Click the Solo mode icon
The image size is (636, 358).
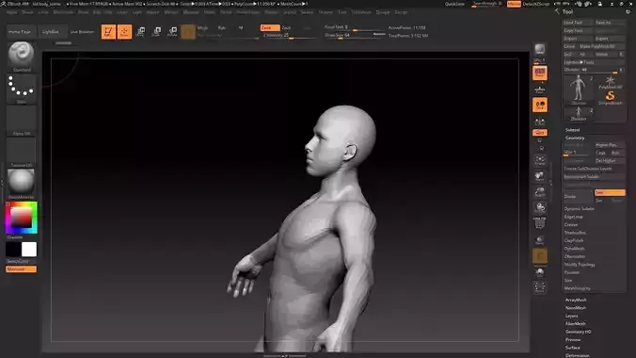[x=539, y=272]
